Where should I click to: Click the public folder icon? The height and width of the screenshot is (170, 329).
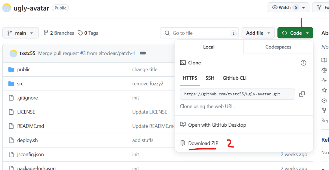pyautogui.click(x=11, y=70)
